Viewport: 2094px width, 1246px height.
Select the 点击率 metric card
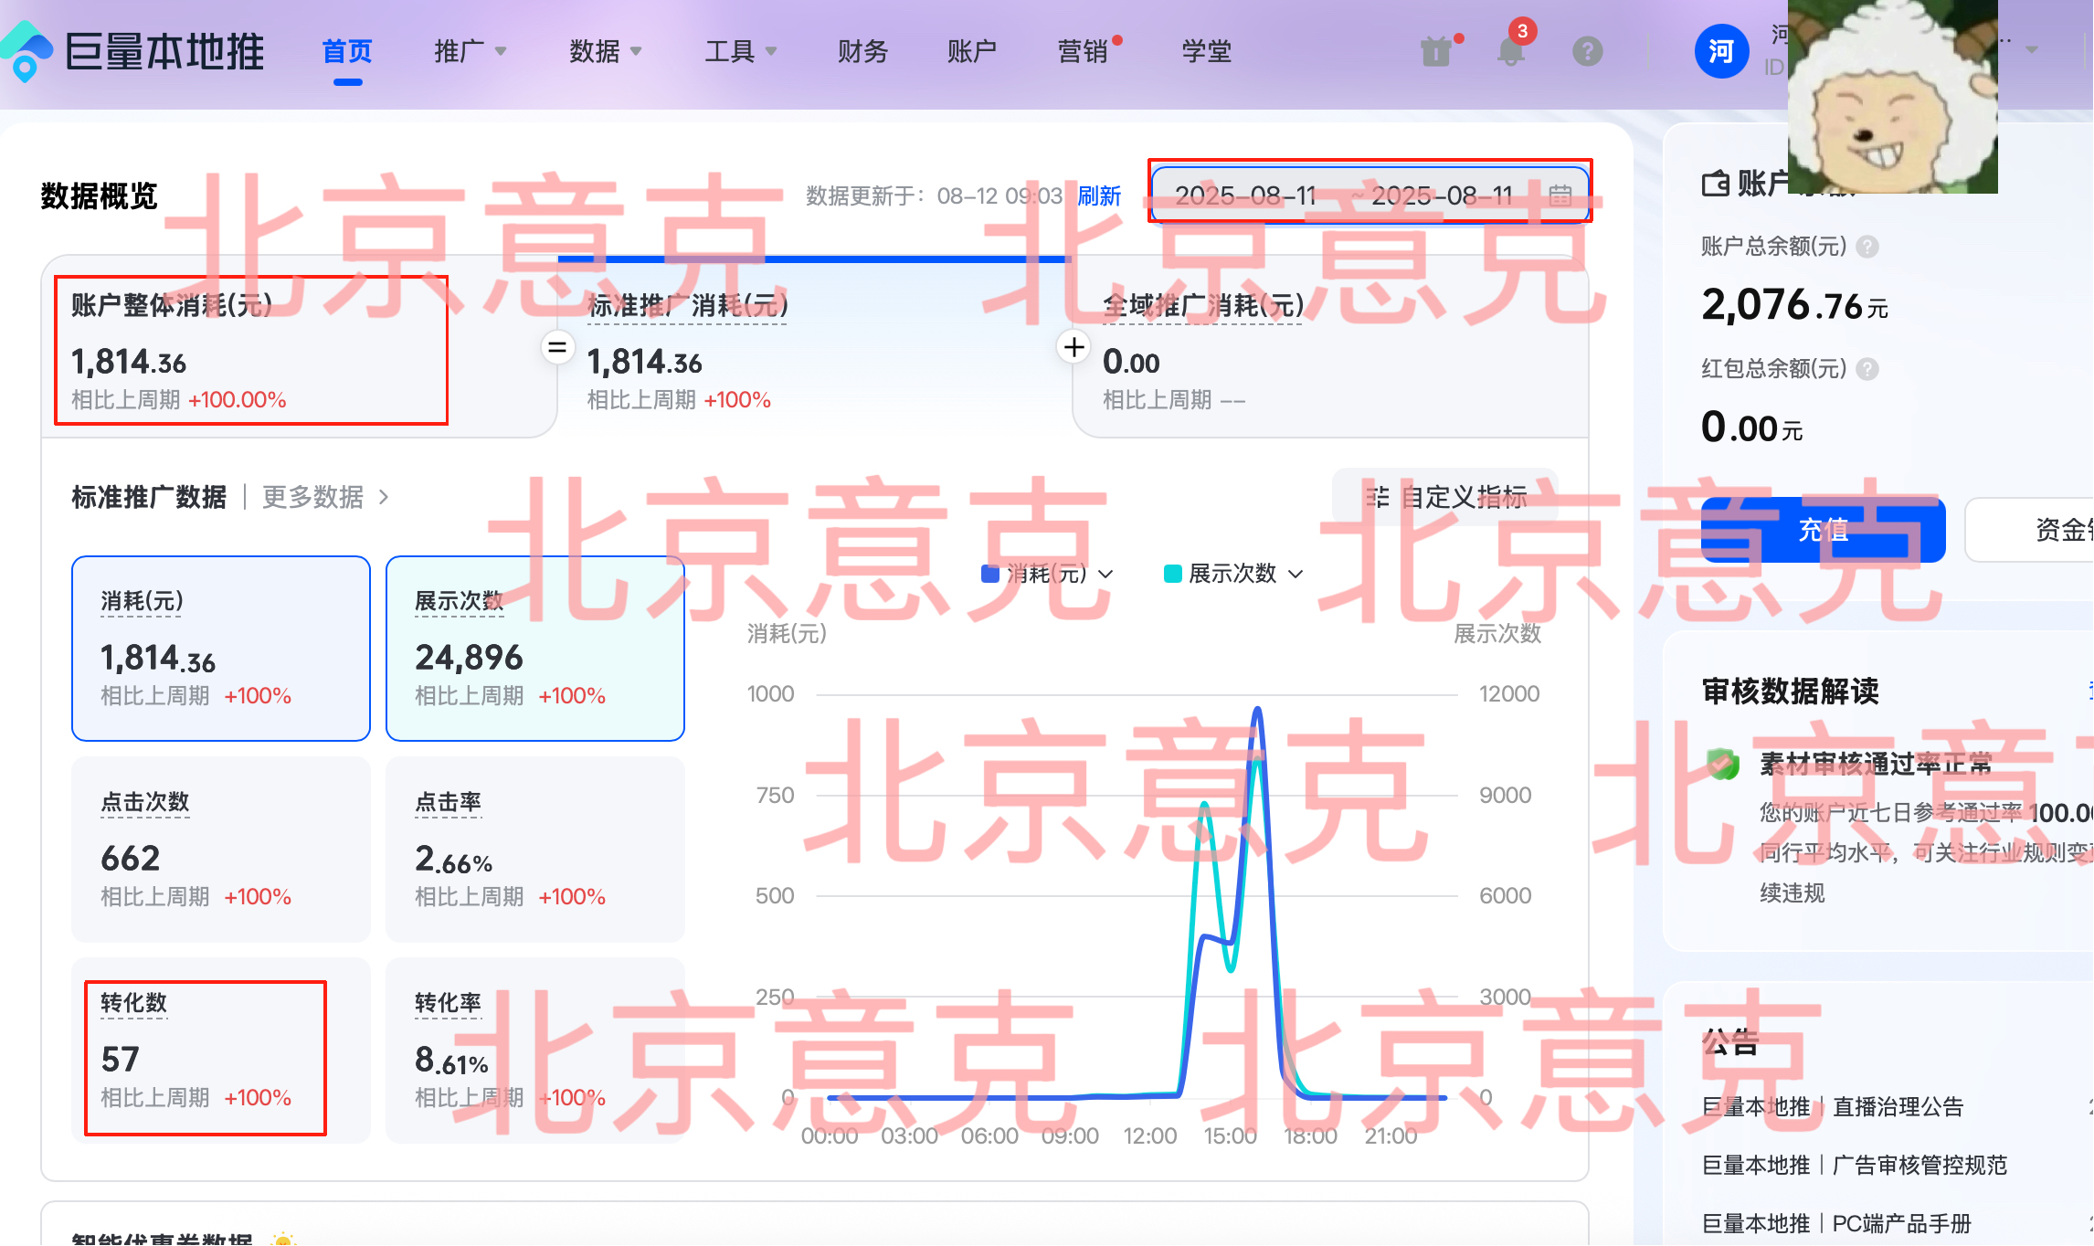pyautogui.click(x=534, y=848)
